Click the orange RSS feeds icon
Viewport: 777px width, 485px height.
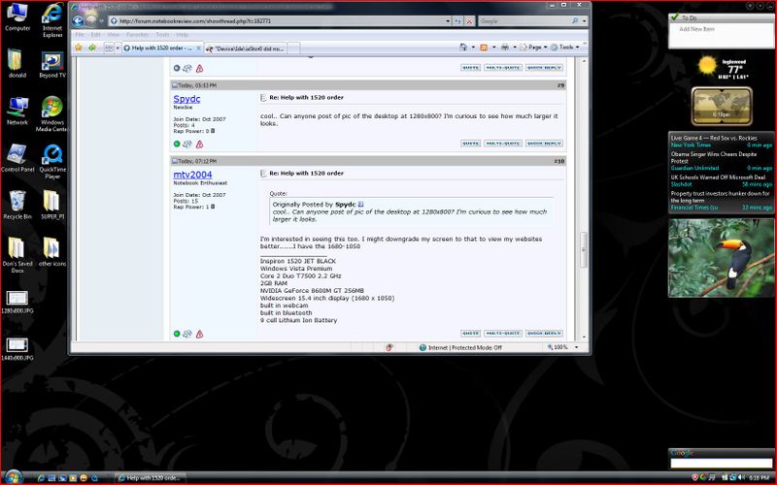point(484,47)
